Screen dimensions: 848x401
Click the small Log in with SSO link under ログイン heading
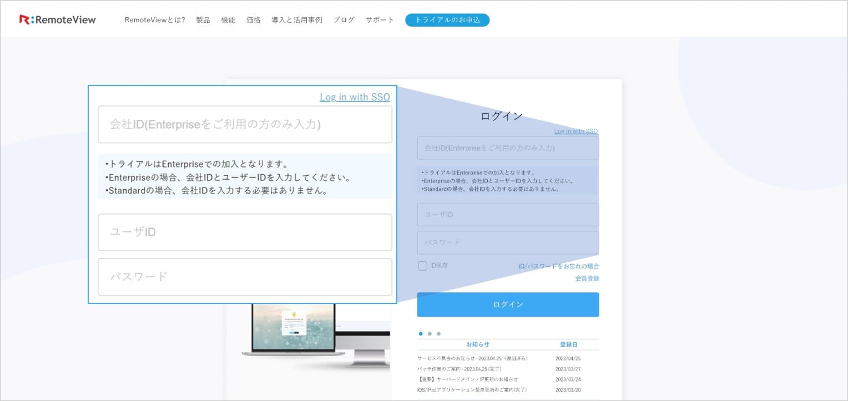point(576,131)
